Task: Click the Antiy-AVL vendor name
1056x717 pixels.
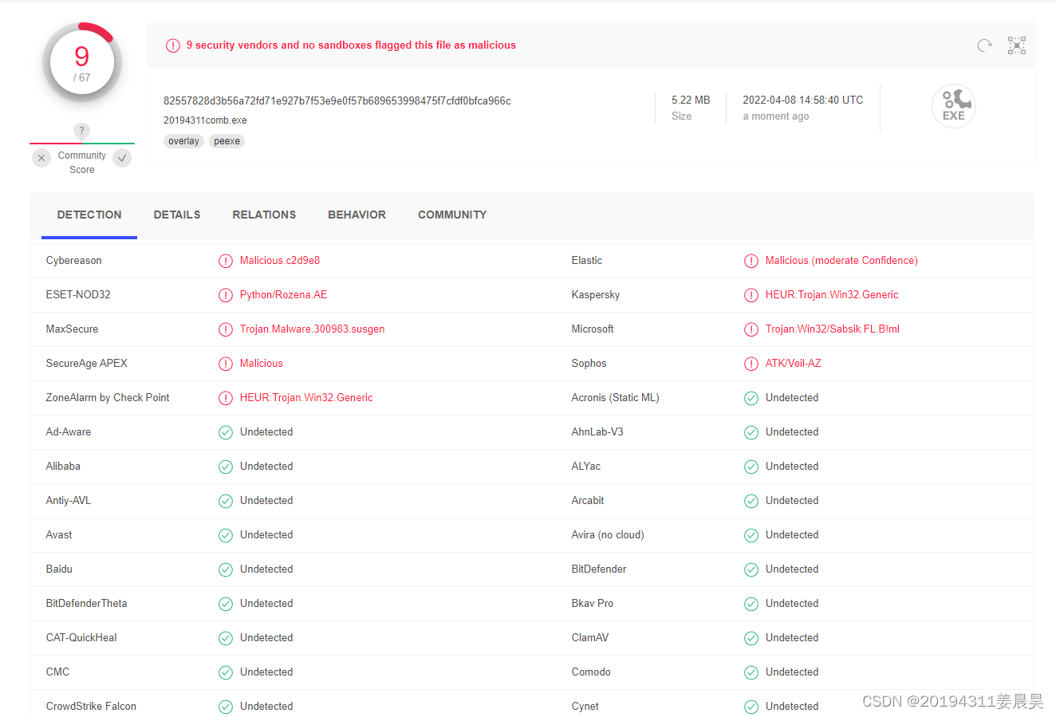Action: (69, 501)
